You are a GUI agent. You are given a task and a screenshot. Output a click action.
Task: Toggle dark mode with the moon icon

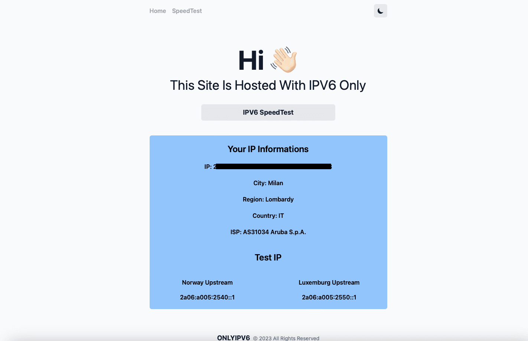click(x=380, y=11)
